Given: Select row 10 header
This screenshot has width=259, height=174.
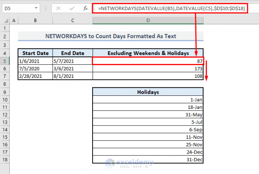Looking at the screenshot, I should click(x=5, y=99).
